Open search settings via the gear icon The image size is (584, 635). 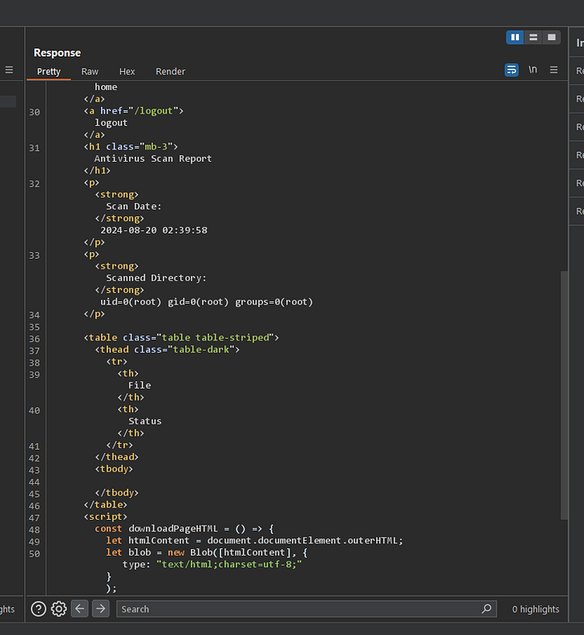(58, 609)
